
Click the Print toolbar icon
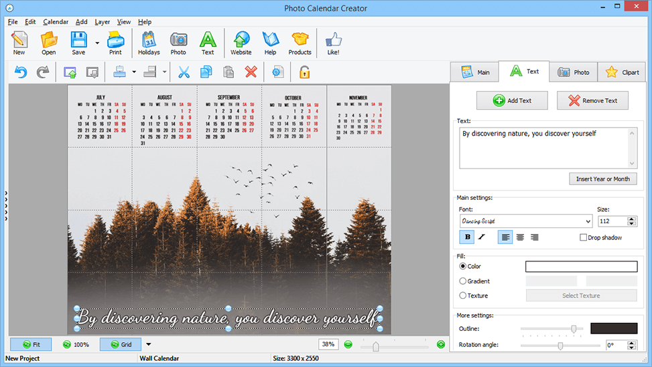click(115, 43)
